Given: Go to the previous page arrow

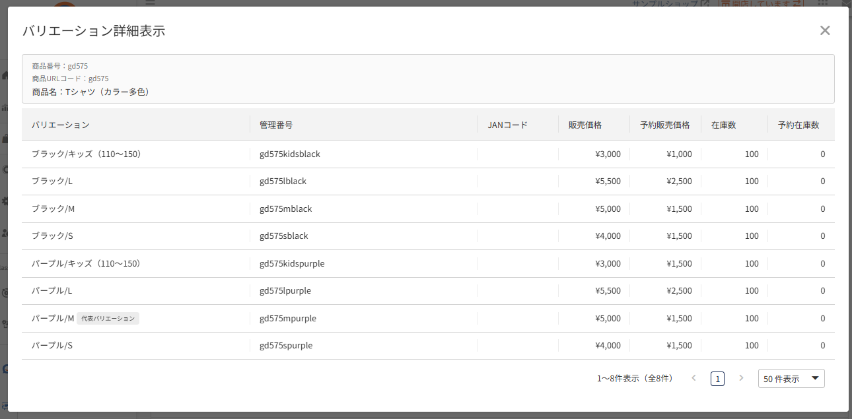Looking at the screenshot, I should coord(693,378).
